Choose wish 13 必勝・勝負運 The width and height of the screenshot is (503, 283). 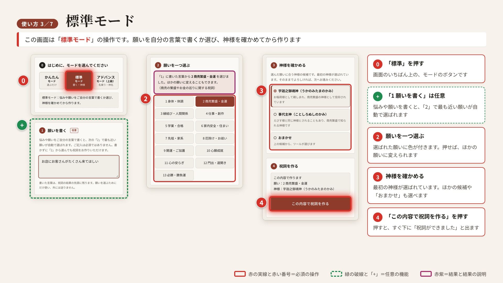174,175
